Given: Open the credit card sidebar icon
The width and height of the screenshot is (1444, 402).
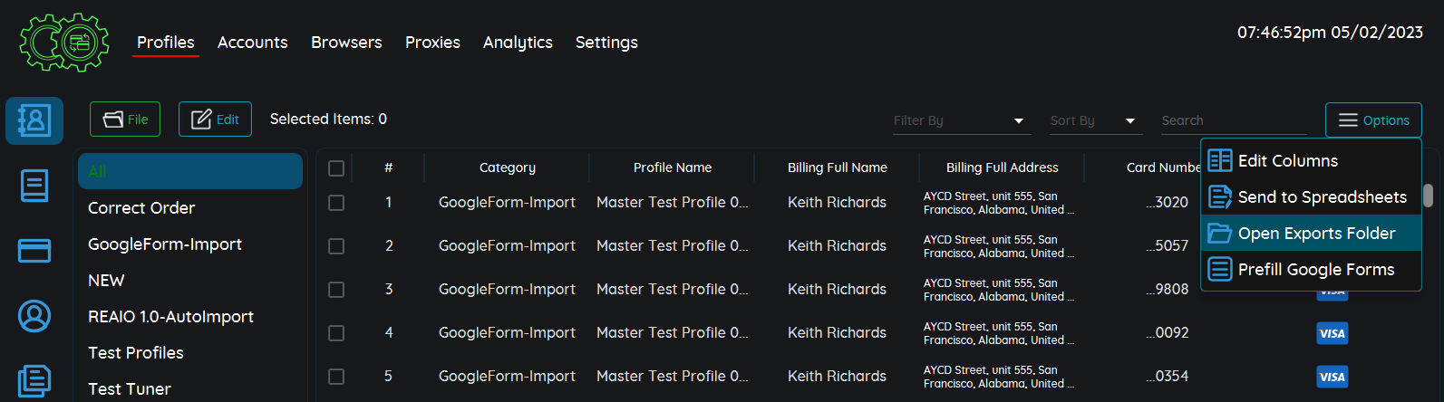Looking at the screenshot, I should [x=34, y=251].
